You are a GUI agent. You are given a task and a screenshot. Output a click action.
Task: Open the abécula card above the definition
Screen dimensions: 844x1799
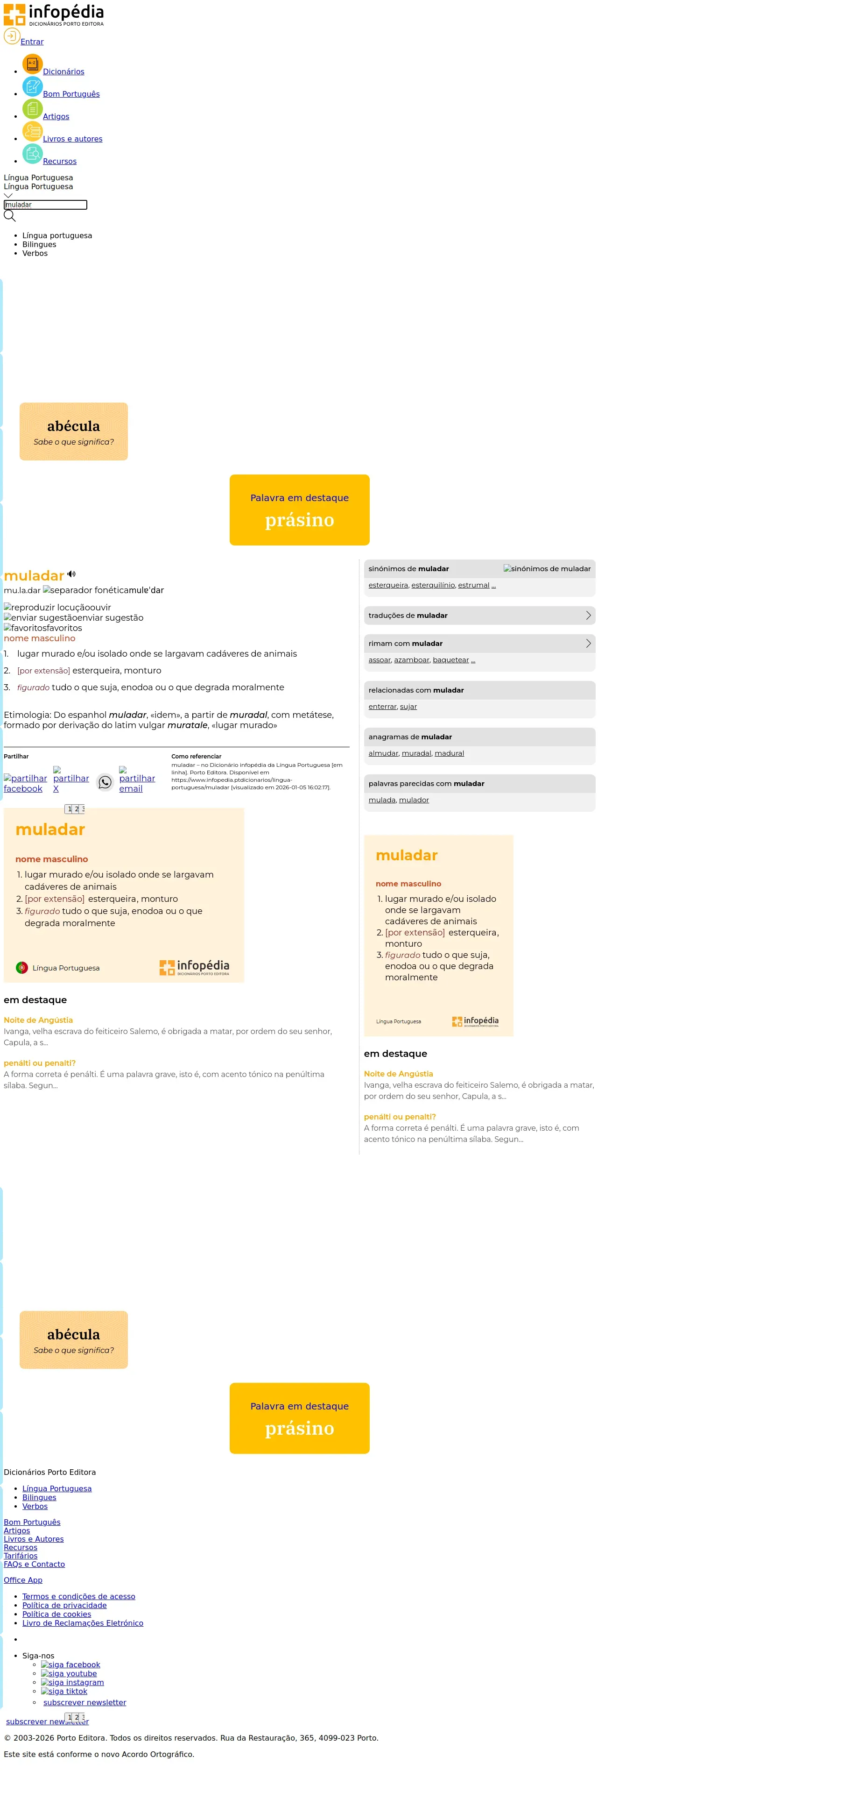[73, 432]
